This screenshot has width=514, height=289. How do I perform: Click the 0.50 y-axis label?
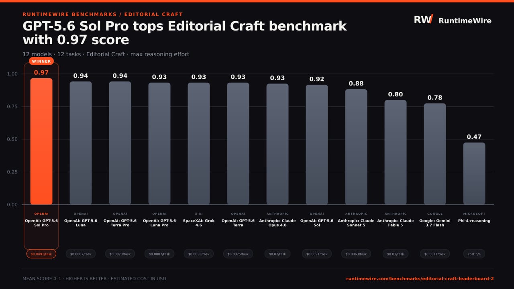click(12, 139)
